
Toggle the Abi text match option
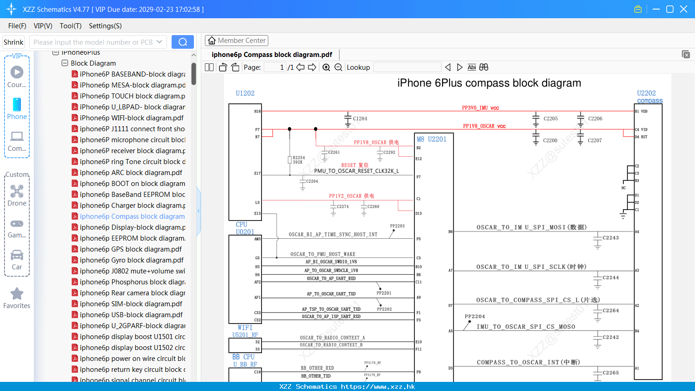[471, 67]
